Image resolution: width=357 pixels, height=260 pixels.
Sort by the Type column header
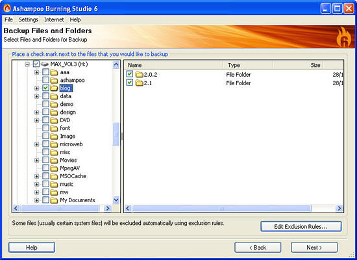point(248,65)
